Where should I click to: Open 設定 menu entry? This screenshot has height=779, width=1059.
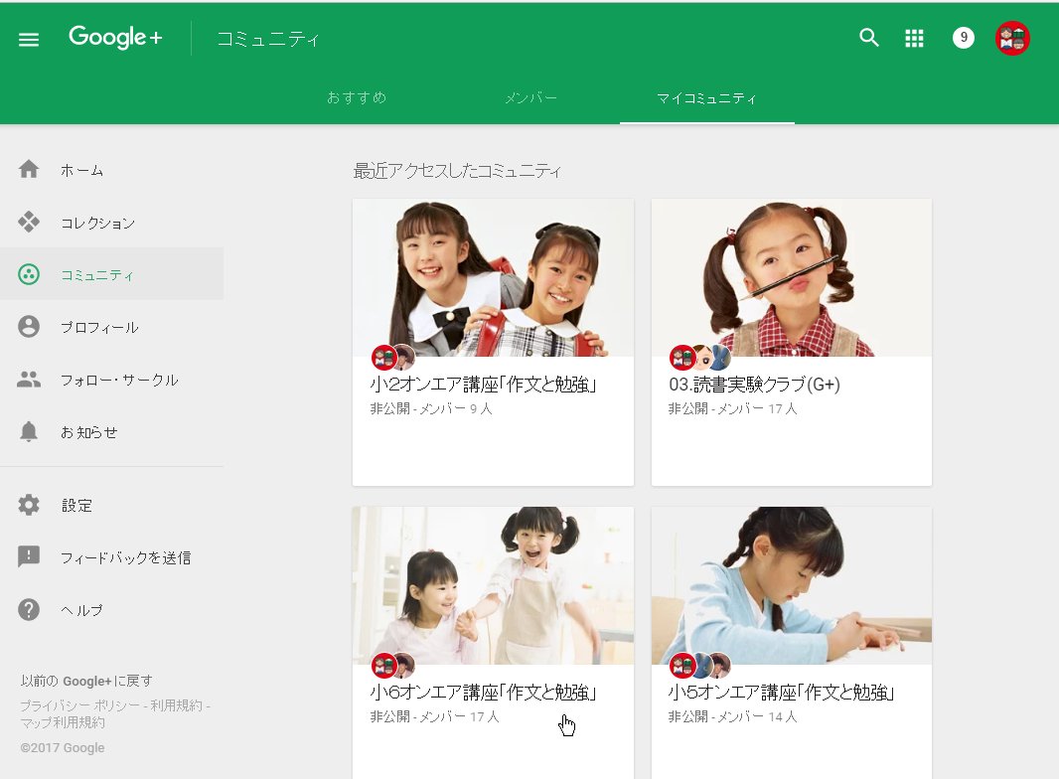coord(76,506)
